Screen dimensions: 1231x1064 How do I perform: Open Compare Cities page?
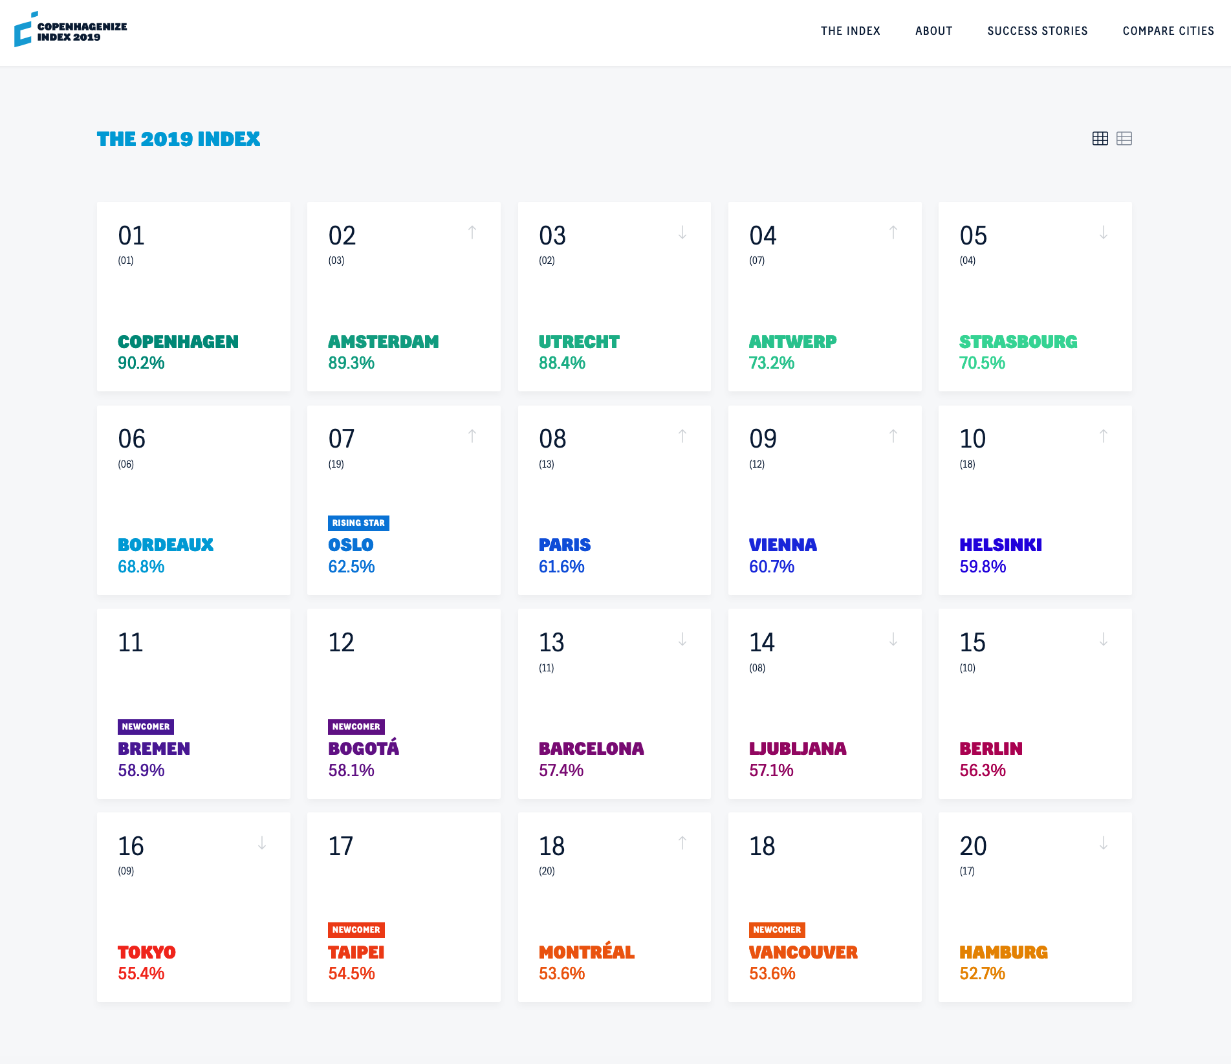tap(1168, 31)
